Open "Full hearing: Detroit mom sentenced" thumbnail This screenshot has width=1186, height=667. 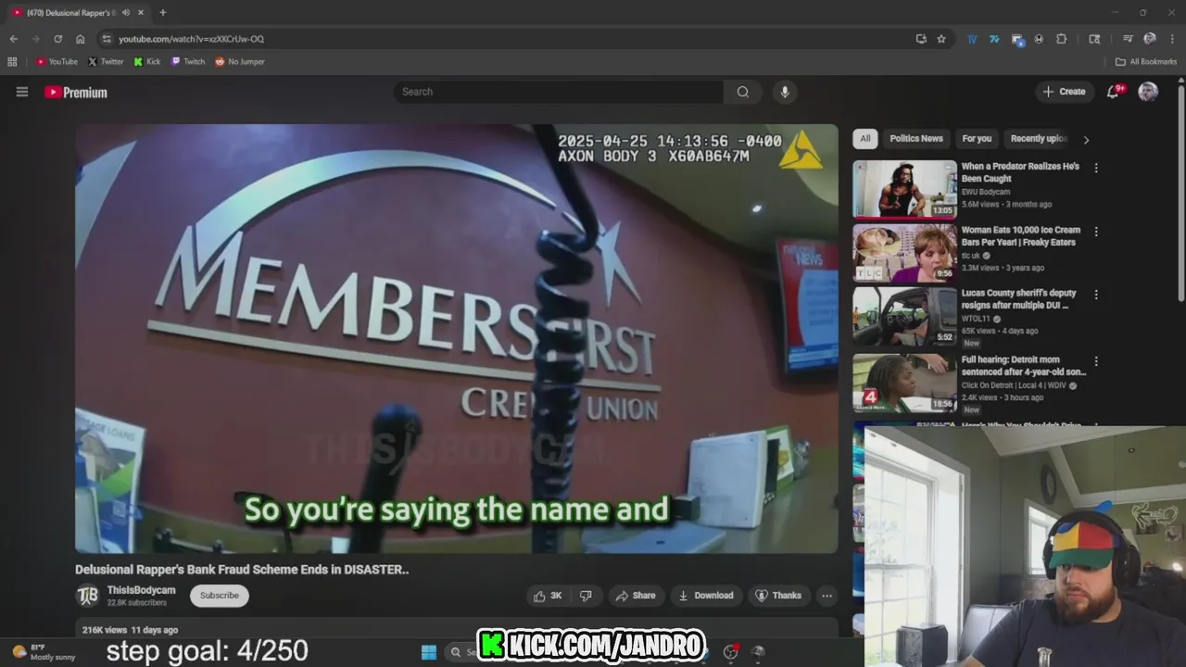tap(904, 384)
